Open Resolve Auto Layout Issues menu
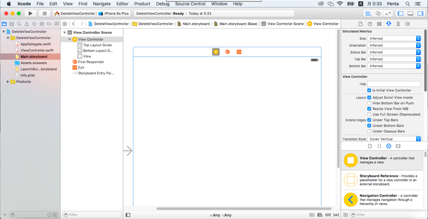This screenshot has width=428, height=219. 337,215
